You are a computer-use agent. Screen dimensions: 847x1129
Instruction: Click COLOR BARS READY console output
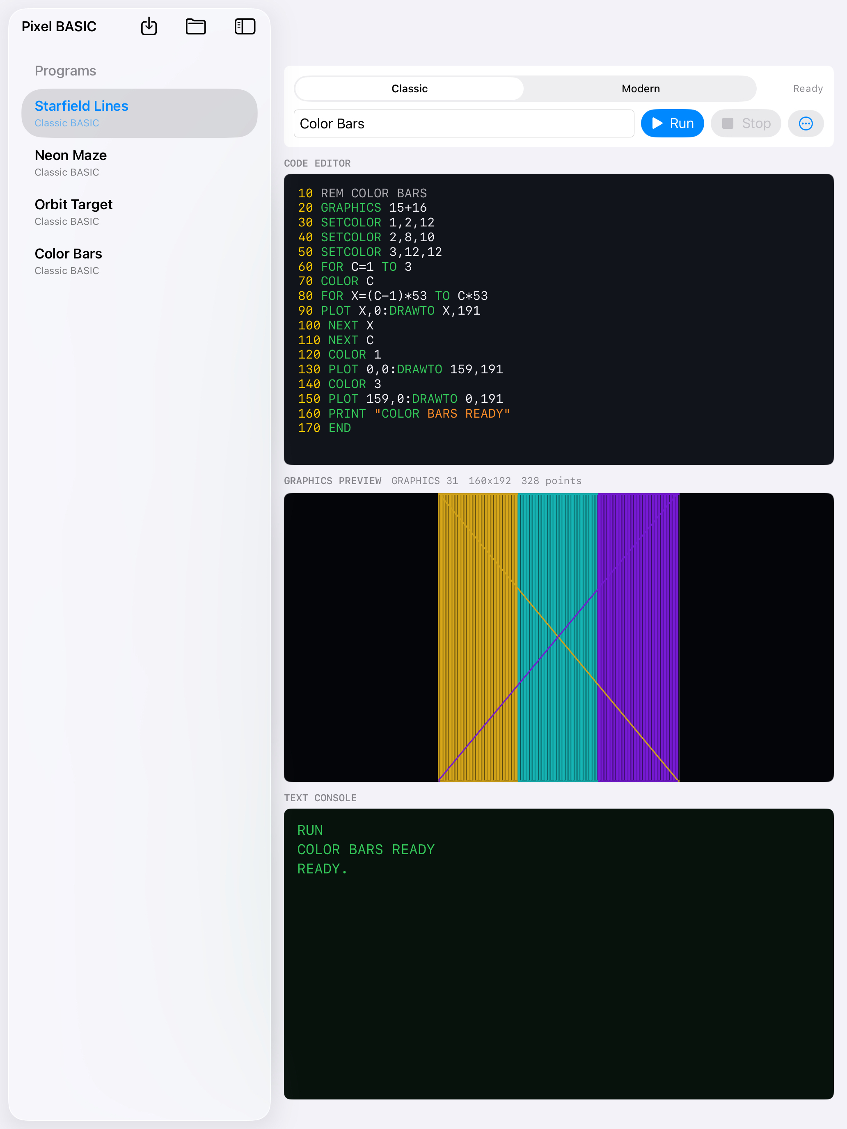pyautogui.click(x=366, y=850)
